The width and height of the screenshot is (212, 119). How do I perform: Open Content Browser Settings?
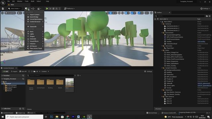148,71
